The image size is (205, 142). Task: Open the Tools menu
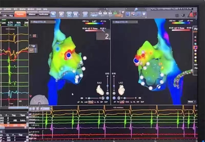tap(39, 9)
